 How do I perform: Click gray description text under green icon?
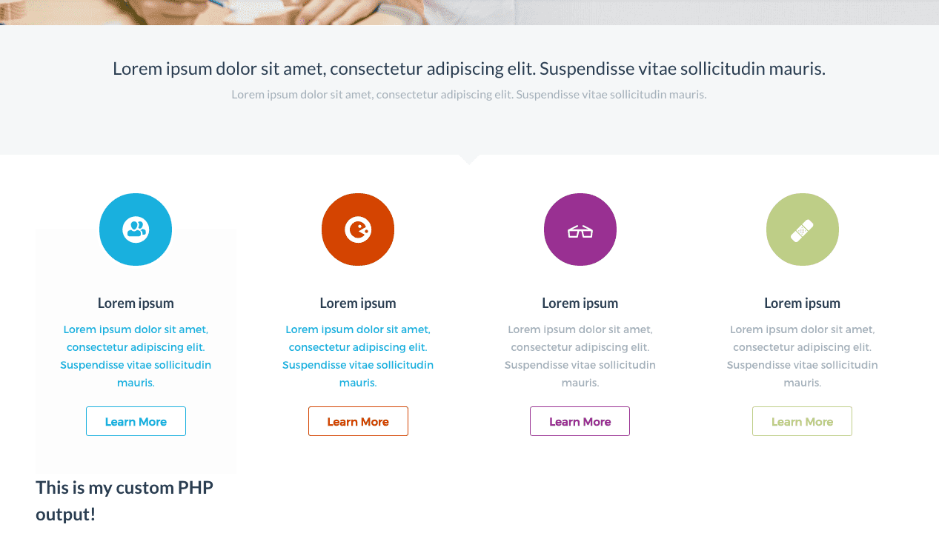pyautogui.click(x=803, y=356)
